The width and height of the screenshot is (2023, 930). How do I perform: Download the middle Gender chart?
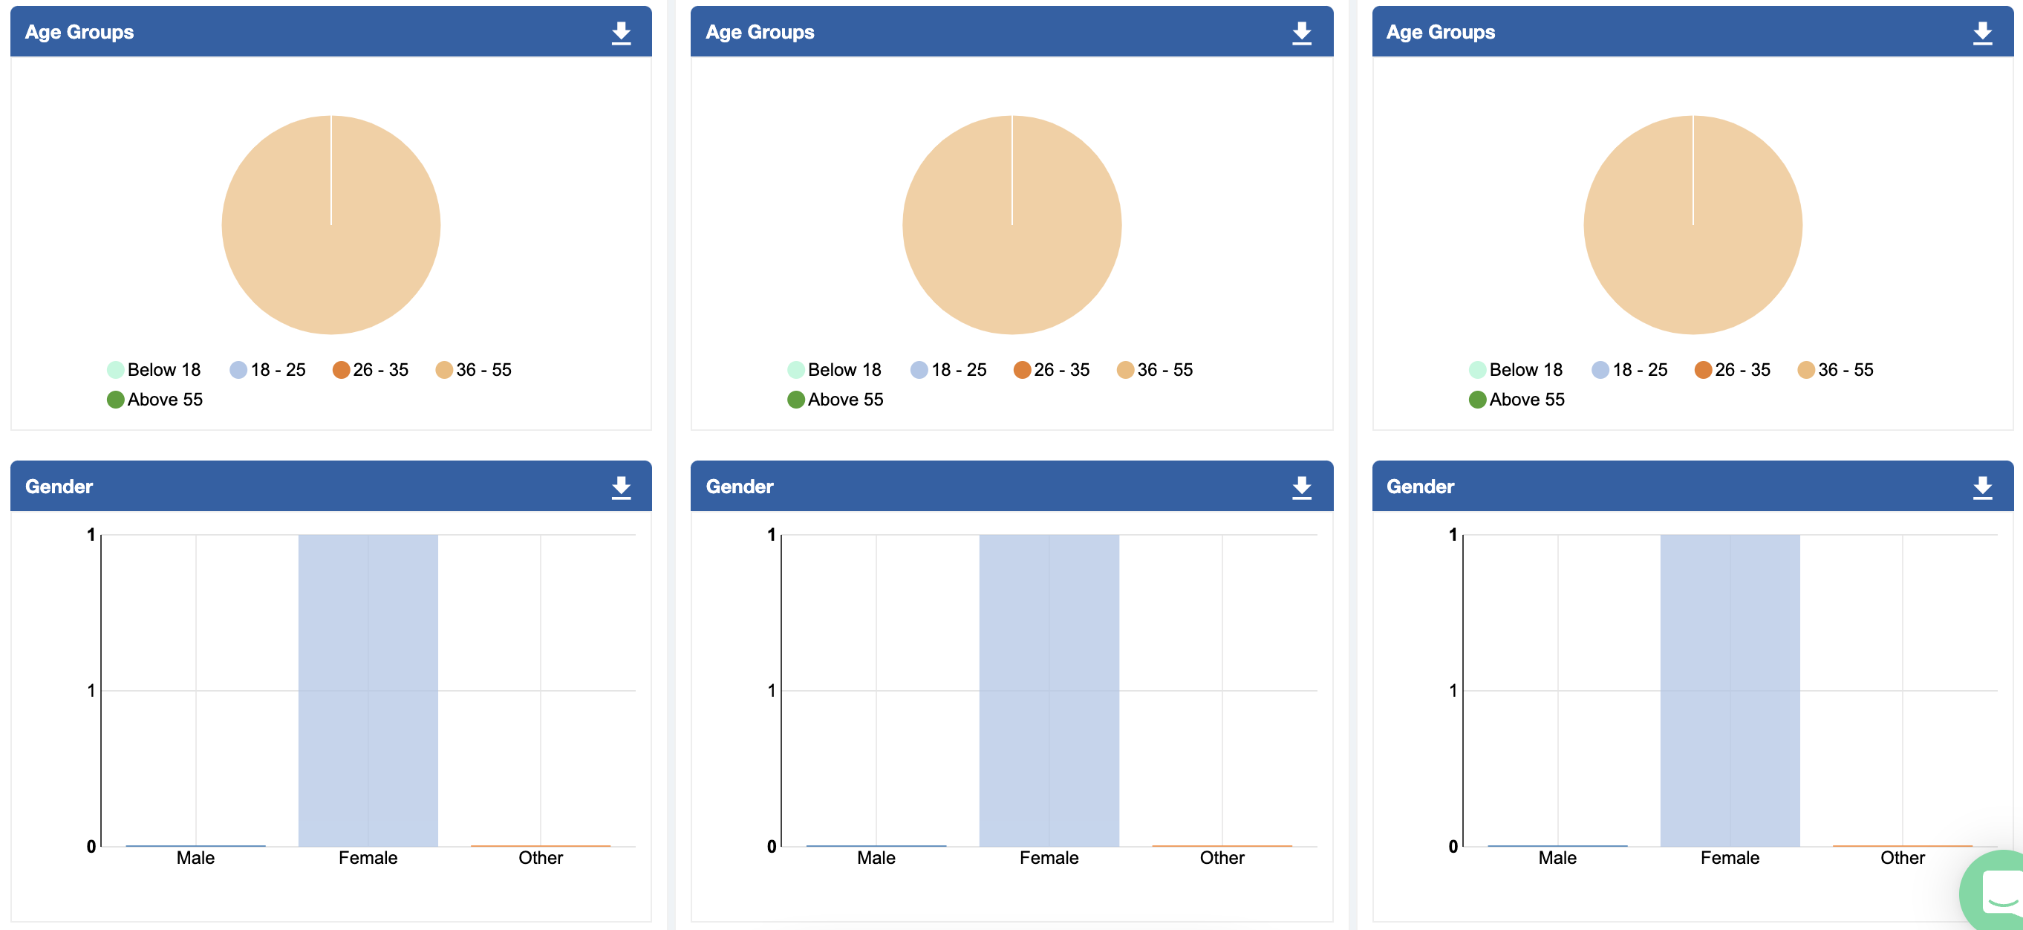1302,488
